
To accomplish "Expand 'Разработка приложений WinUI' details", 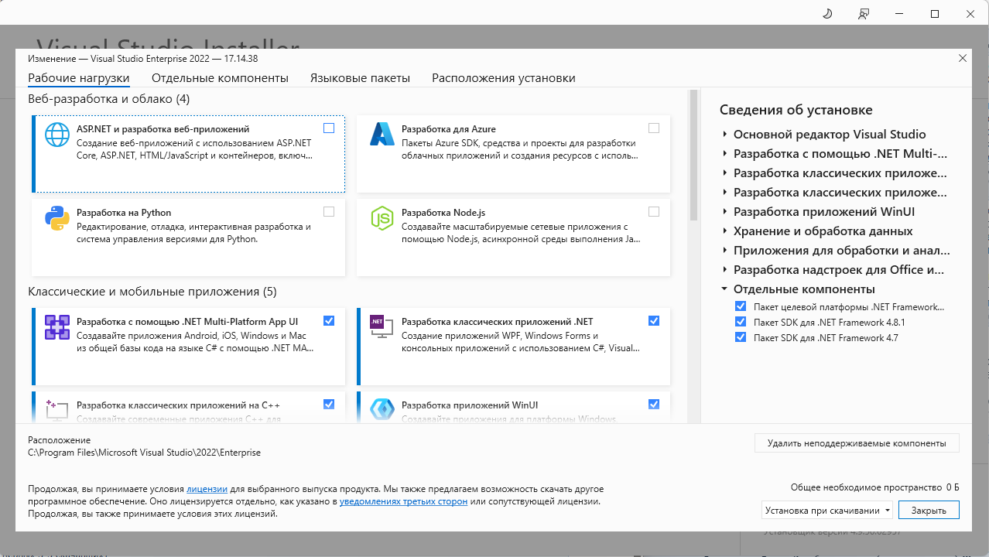I will [x=725, y=212].
